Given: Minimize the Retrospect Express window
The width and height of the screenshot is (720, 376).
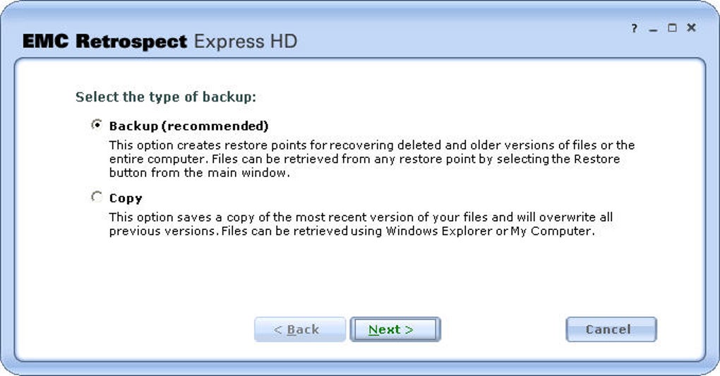Looking at the screenshot, I should click(653, 29).
